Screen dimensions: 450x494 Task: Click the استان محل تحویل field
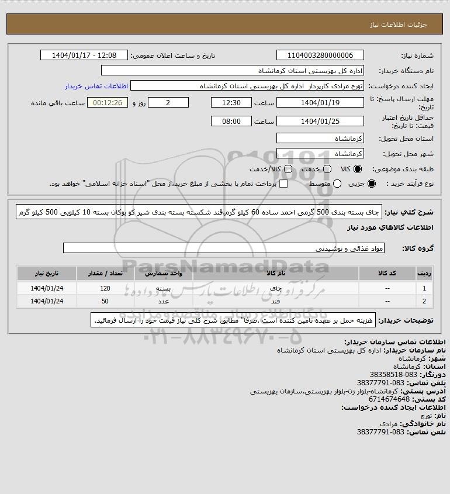point(320,139)
